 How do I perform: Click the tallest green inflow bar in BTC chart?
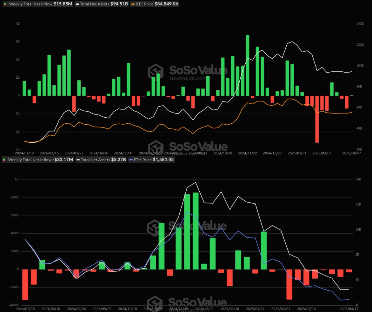[x=248, y=65]
